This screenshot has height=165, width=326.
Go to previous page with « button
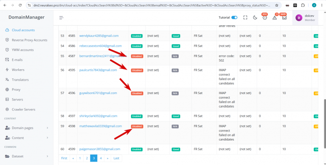73,158
